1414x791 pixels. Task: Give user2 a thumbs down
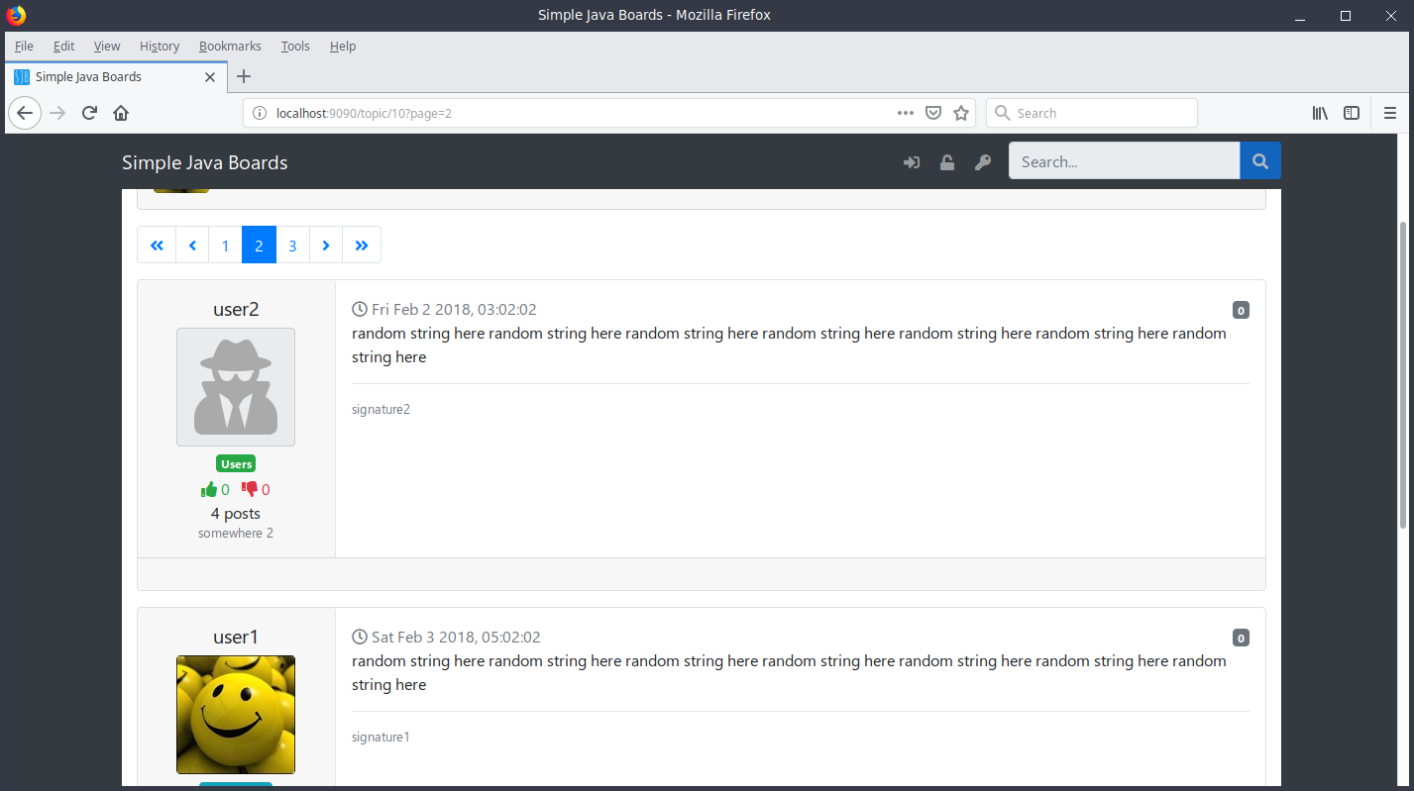point(249,489)
